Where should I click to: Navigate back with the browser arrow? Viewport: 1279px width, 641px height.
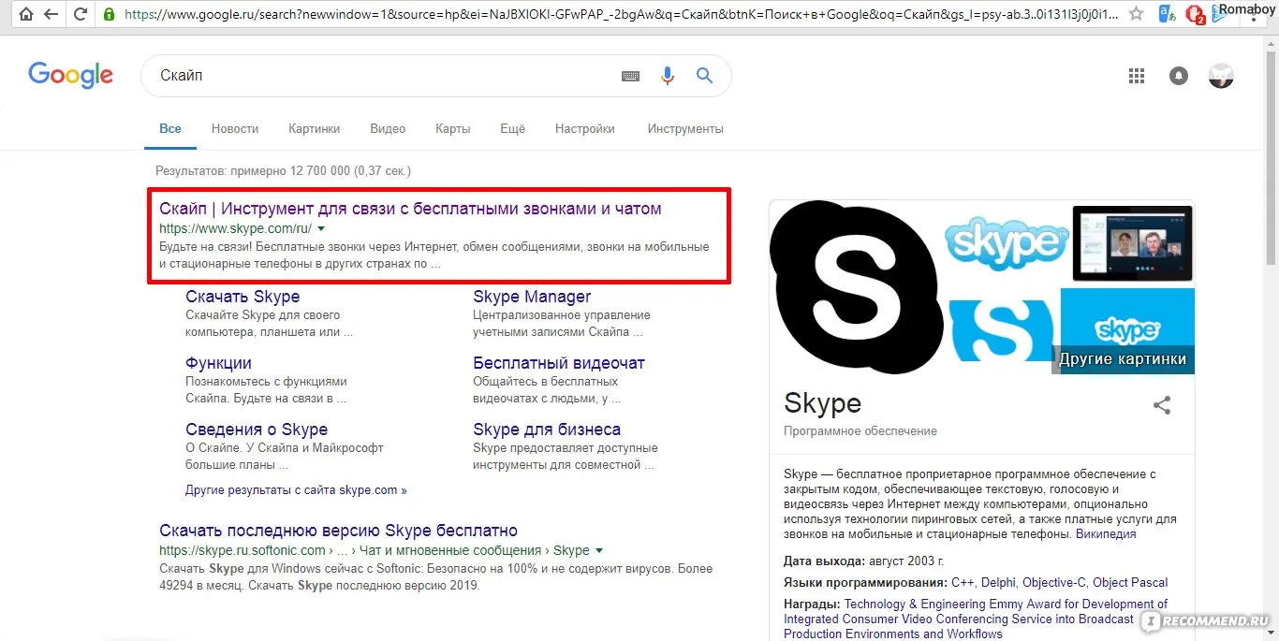pos(51,14)
